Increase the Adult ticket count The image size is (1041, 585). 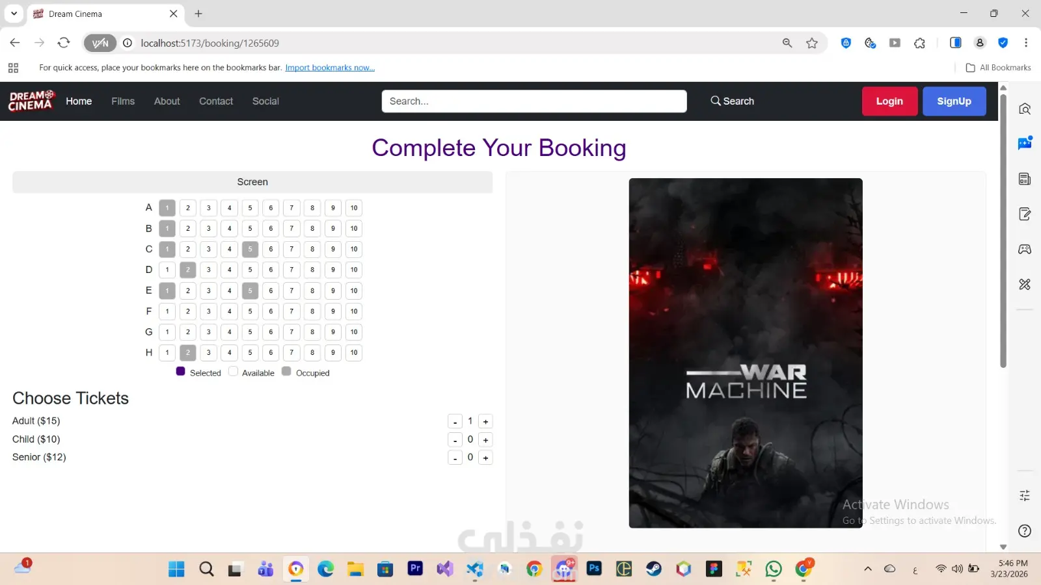(x=485, y=422)
